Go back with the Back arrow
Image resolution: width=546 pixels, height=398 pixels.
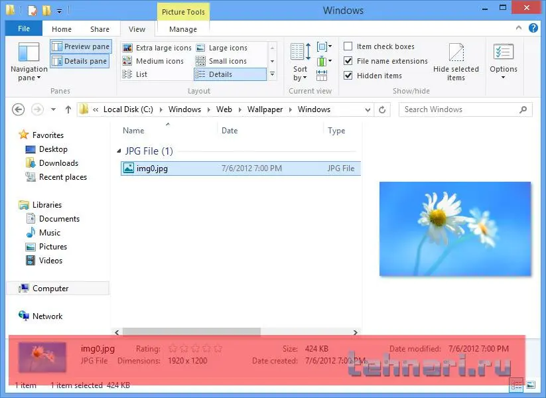[18, 109]
